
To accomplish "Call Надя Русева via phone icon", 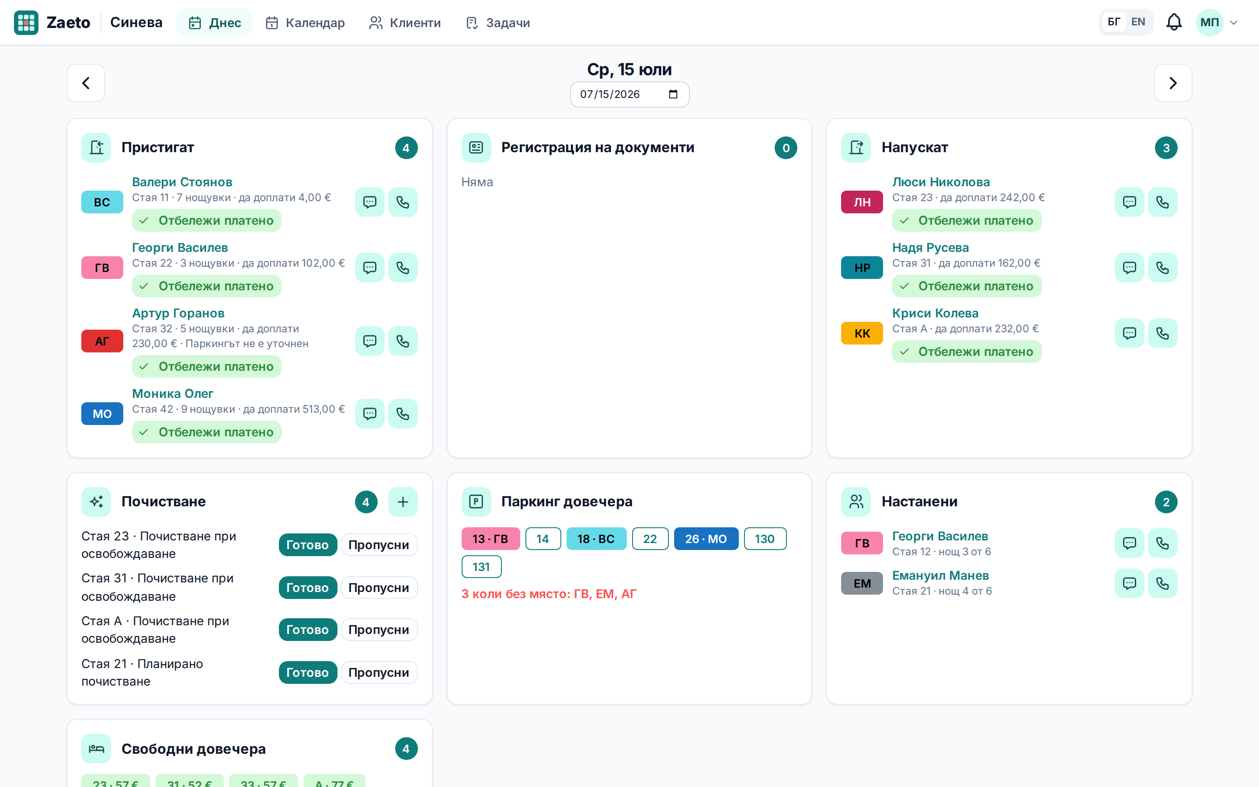I will (1162, 268).
